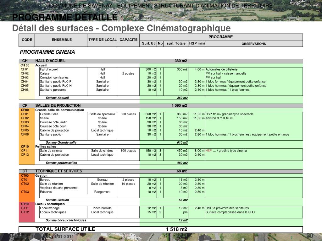Select the 'SALLES DE PROJECTION' section label
Image resolution: width=322 pixels, height=241 pixels.
point(58,105)
